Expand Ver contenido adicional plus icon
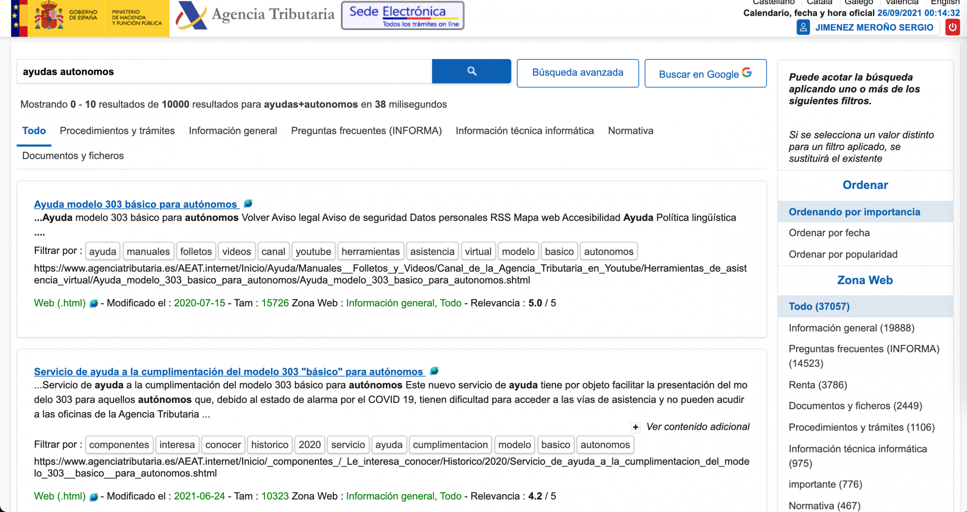This screenshot has height=512, width=967. (636, 427)
